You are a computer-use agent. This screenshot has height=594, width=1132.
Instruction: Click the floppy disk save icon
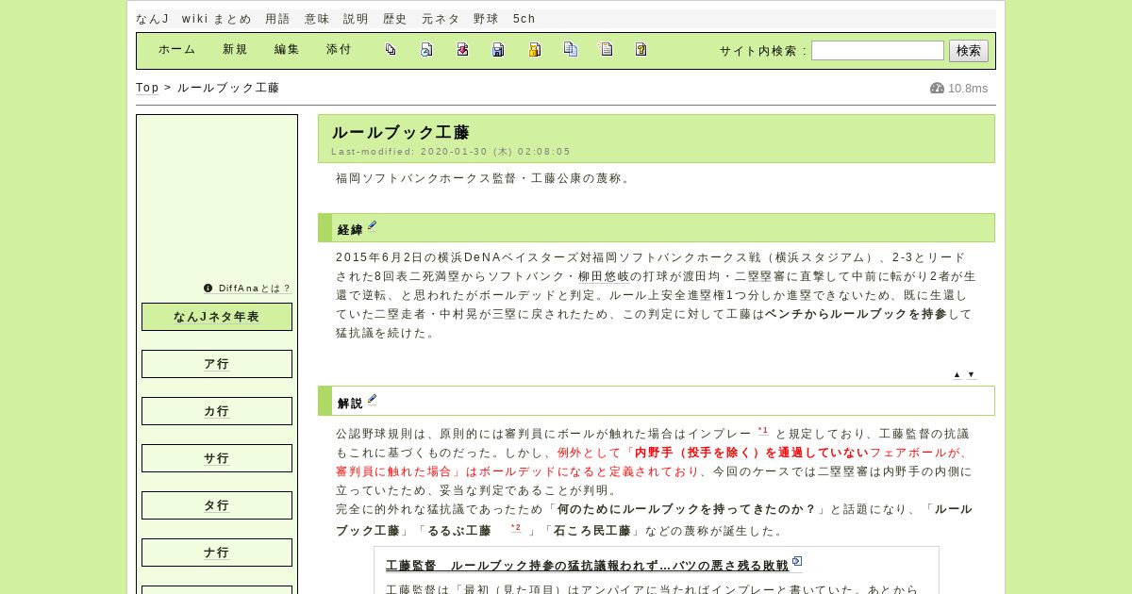[498, 50]
